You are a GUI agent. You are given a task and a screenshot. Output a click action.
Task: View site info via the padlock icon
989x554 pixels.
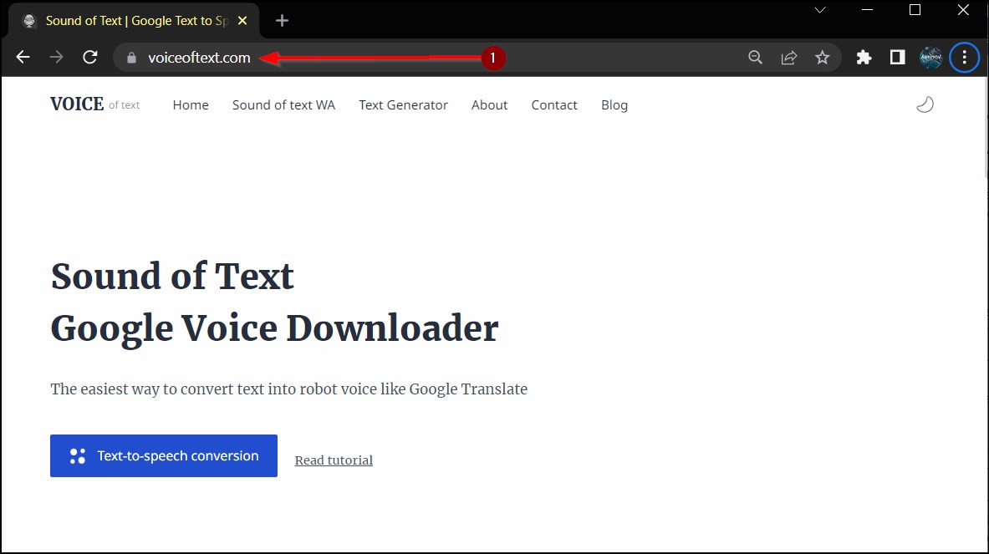click(x=131, y=58)
